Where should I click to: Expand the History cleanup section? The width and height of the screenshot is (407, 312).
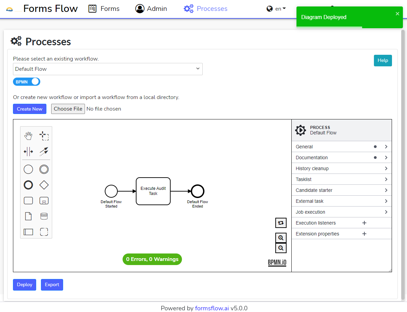[341, 168]
